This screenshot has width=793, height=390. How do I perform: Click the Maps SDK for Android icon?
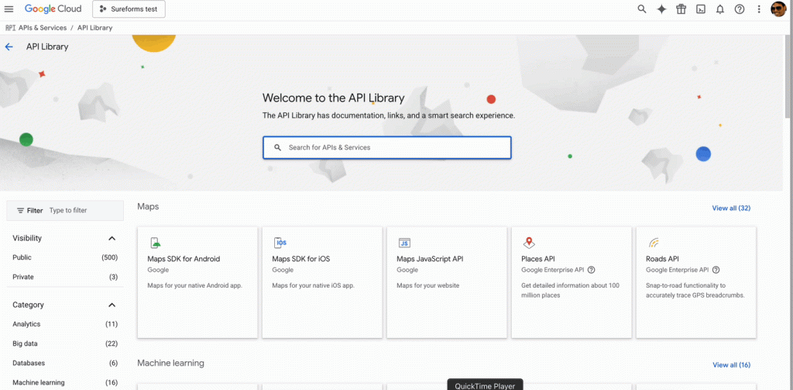pos(155,243)
